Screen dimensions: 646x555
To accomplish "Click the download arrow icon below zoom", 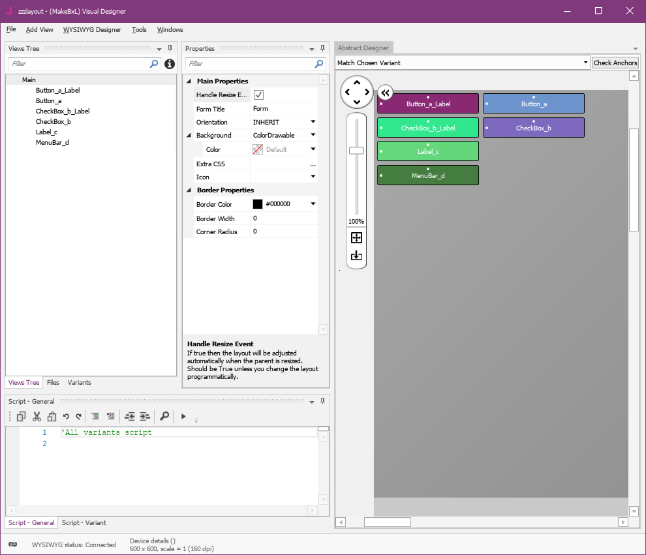I will pyautogui.click(x=356, y=256).
